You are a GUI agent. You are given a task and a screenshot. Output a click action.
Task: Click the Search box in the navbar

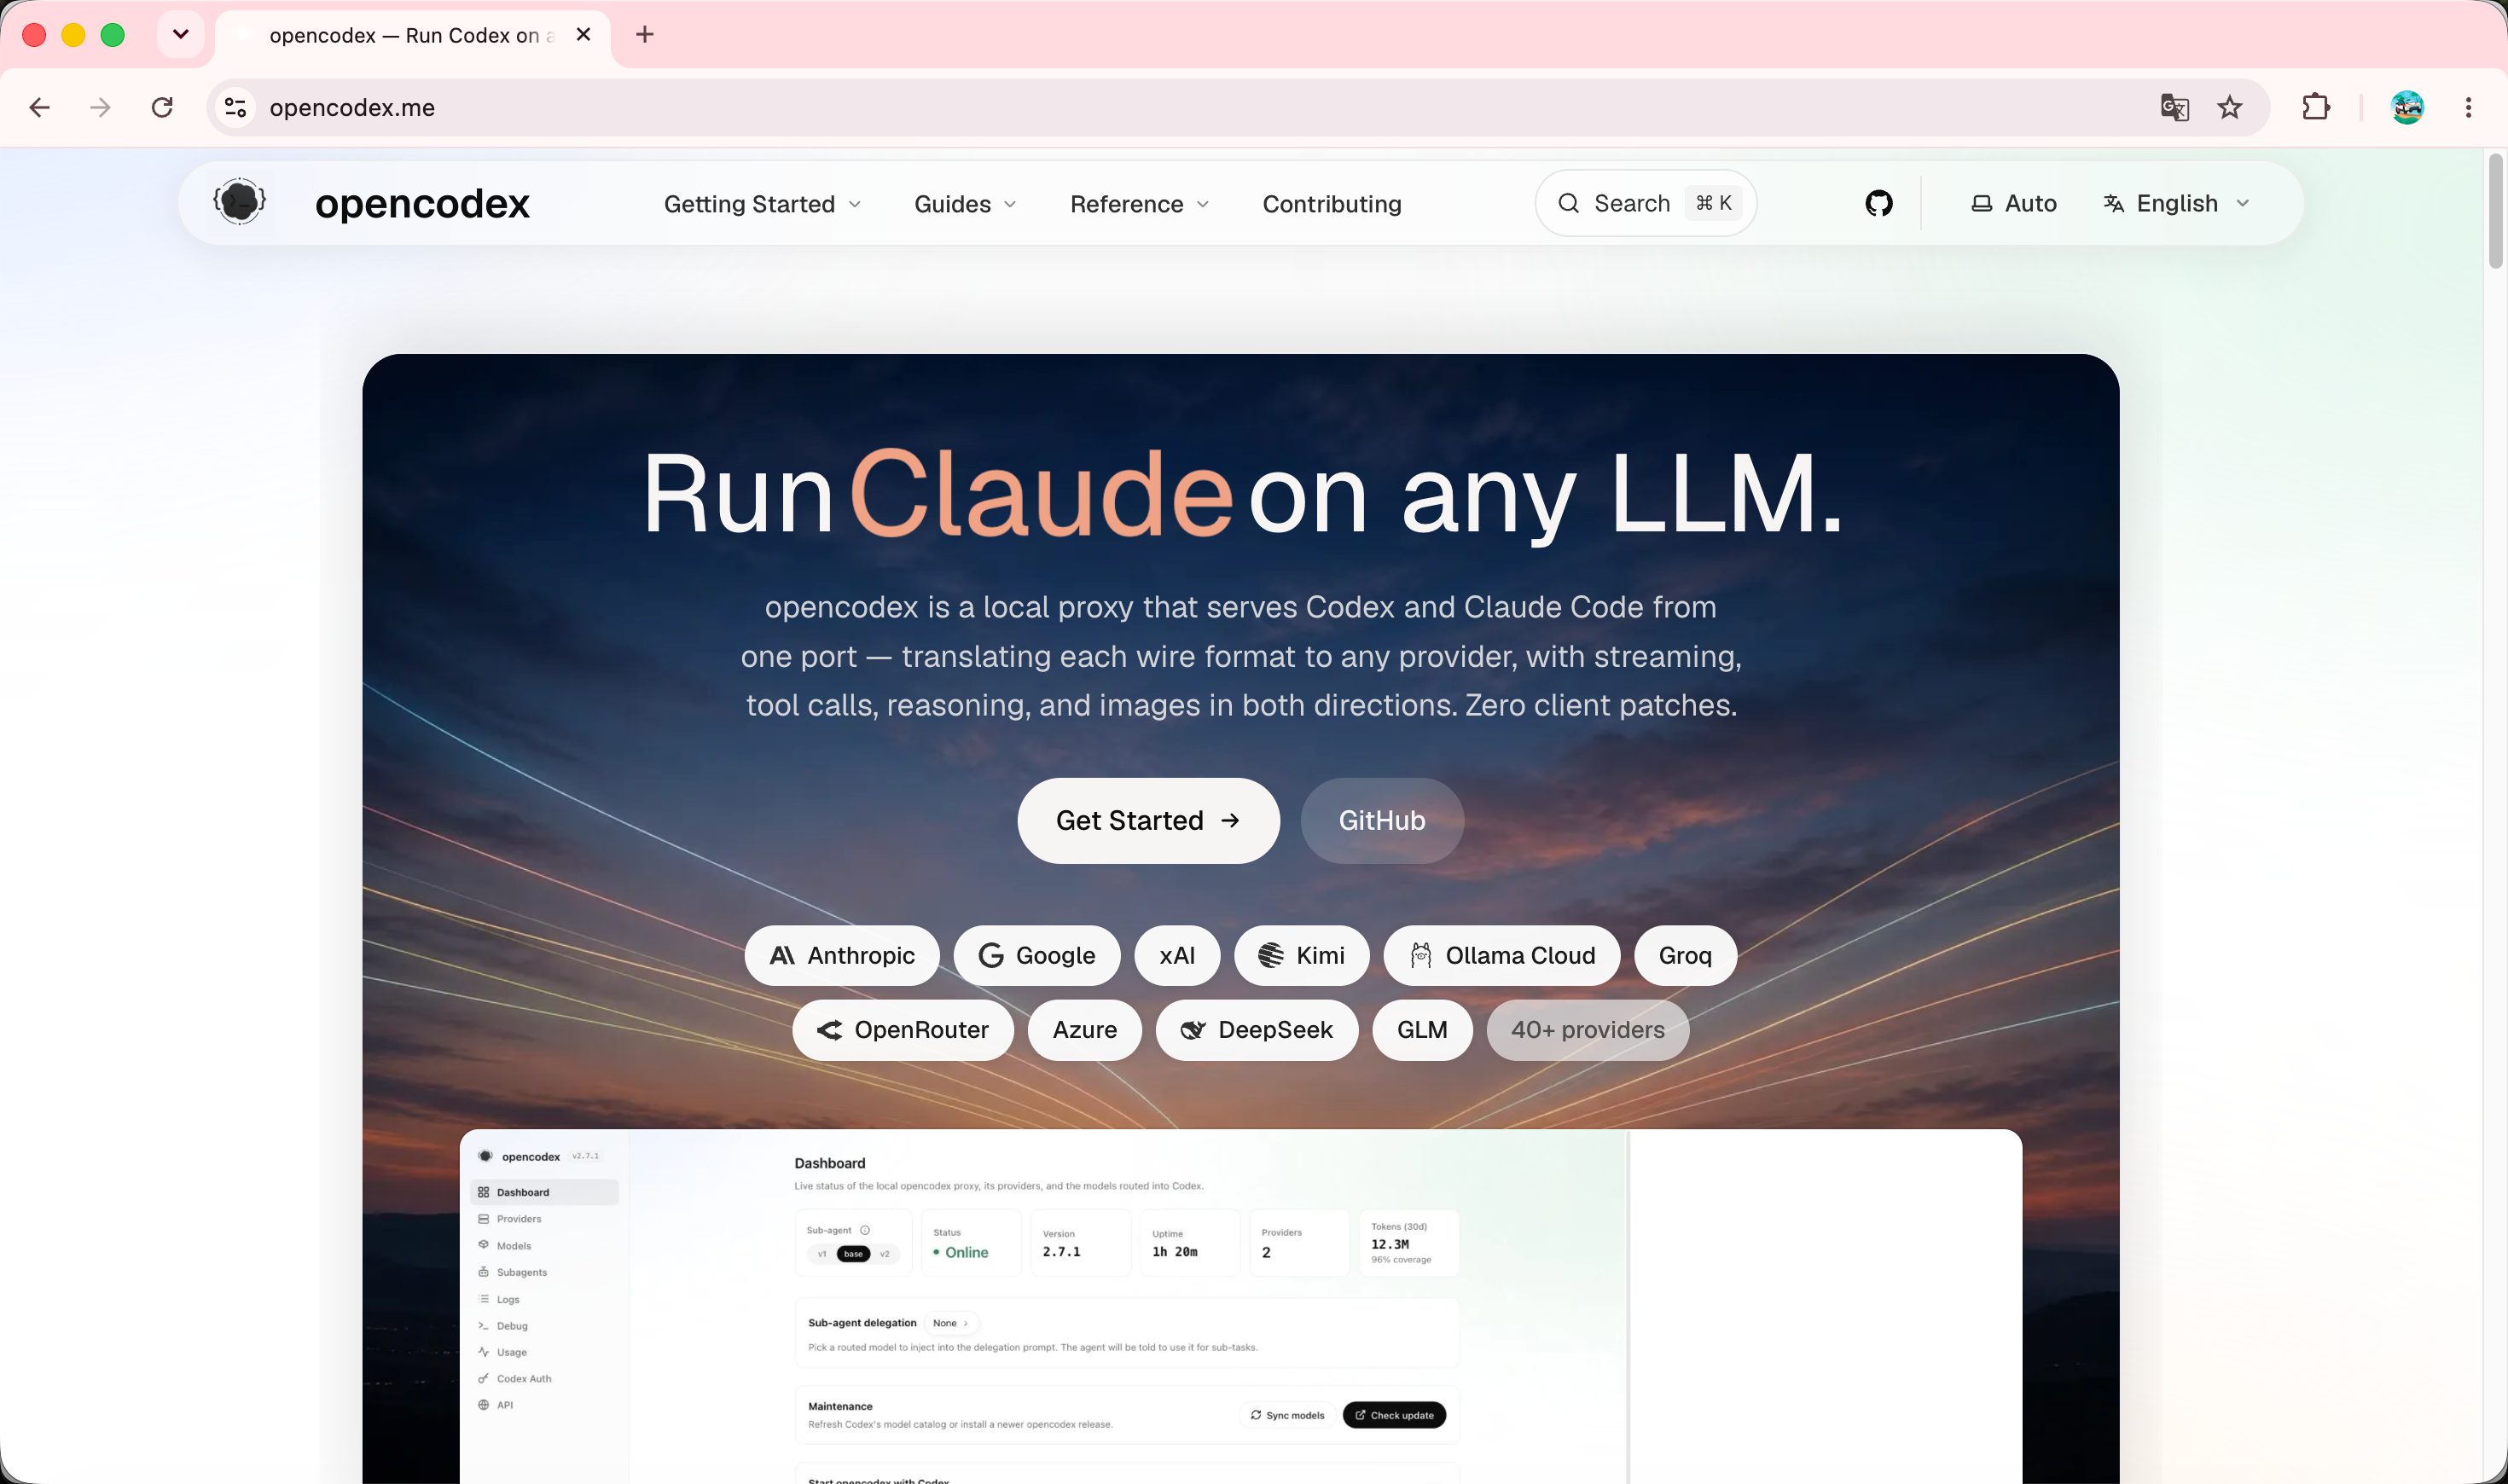1646,204
